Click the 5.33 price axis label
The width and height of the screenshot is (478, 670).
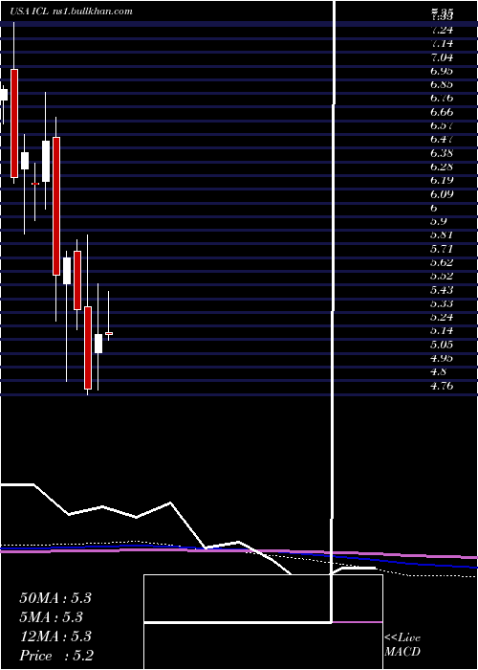coord(442,303)
